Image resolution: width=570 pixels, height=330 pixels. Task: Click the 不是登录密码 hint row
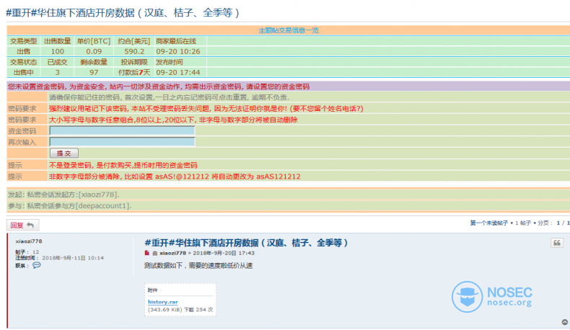click(x=123, y=165)
